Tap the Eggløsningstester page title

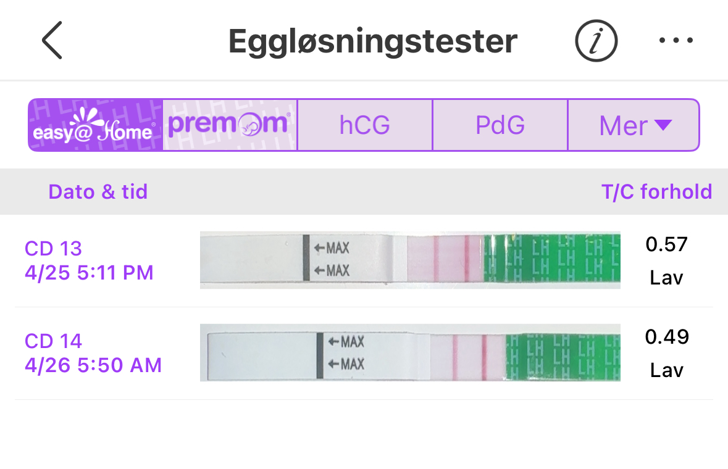tap(373, 41)
